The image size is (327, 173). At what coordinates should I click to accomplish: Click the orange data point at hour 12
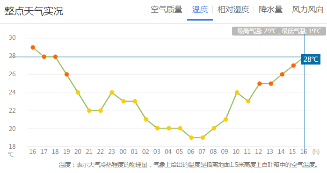(260, 84)
